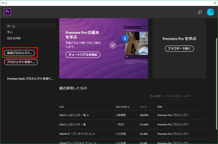Click the 2か月前 cell
Viewport: 218px width, 144px height.
click(121, 134)
